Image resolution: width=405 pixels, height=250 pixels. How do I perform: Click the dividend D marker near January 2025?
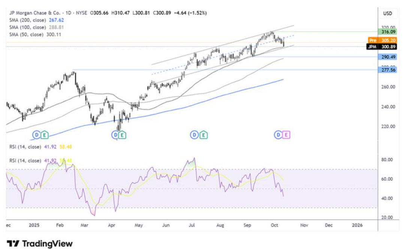pos(36,135)
